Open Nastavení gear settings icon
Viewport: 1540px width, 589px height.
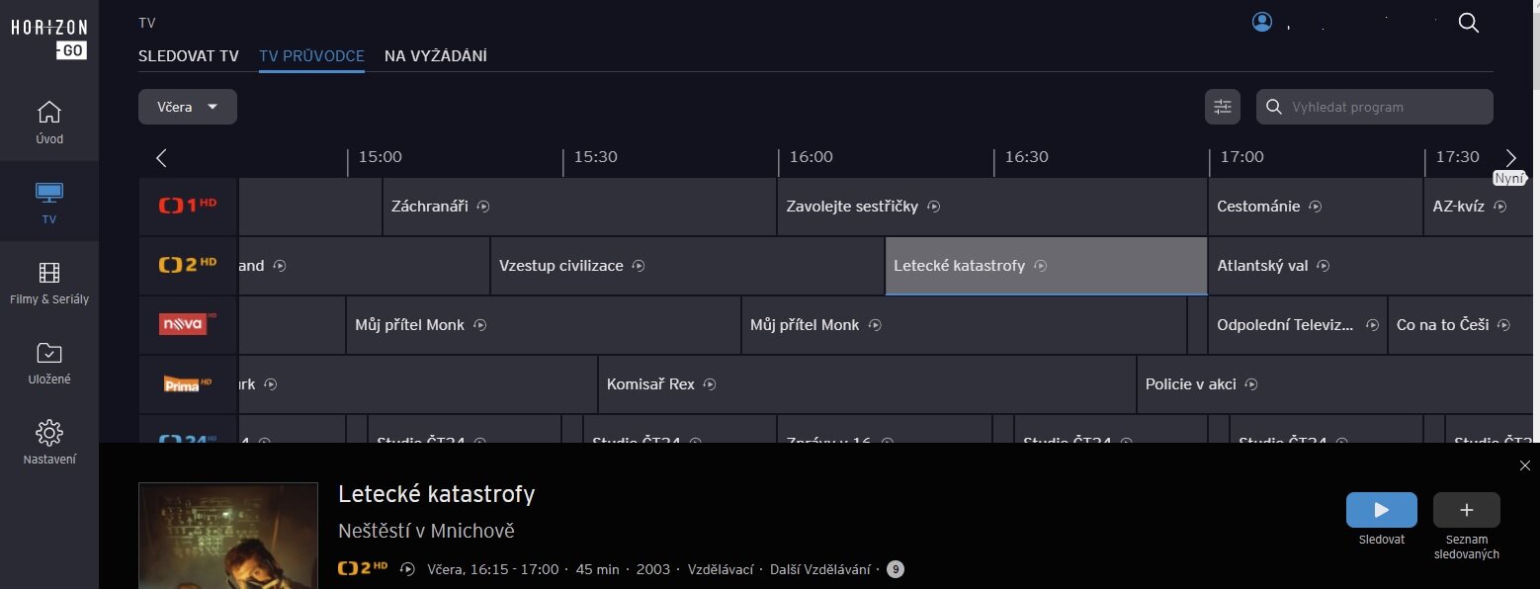pos(49,433)
